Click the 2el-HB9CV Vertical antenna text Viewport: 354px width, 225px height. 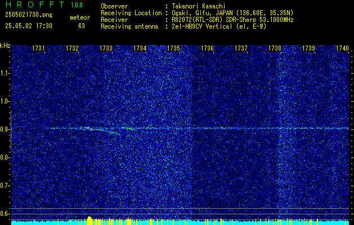219,26
